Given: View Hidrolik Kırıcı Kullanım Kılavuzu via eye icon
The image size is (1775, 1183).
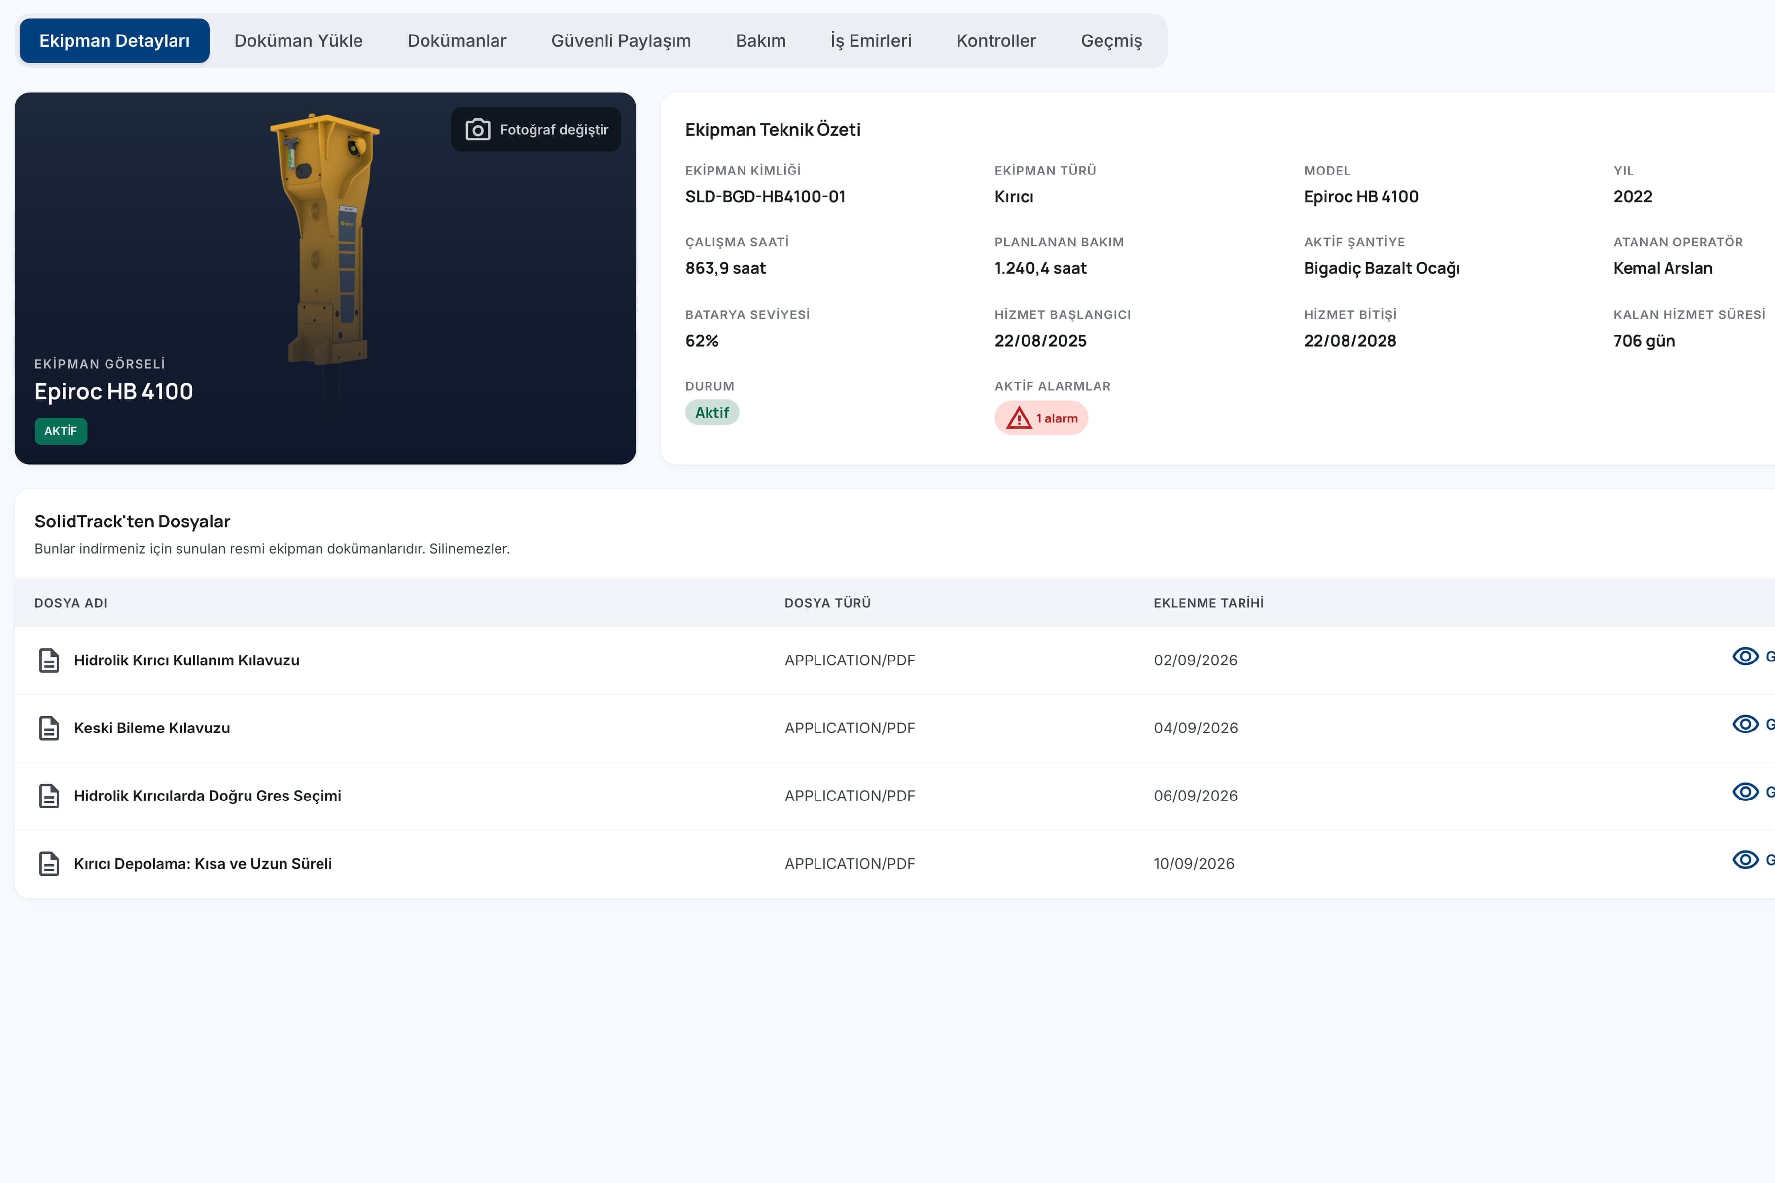Looking at the screenshot, I should tap(1745, 657).
